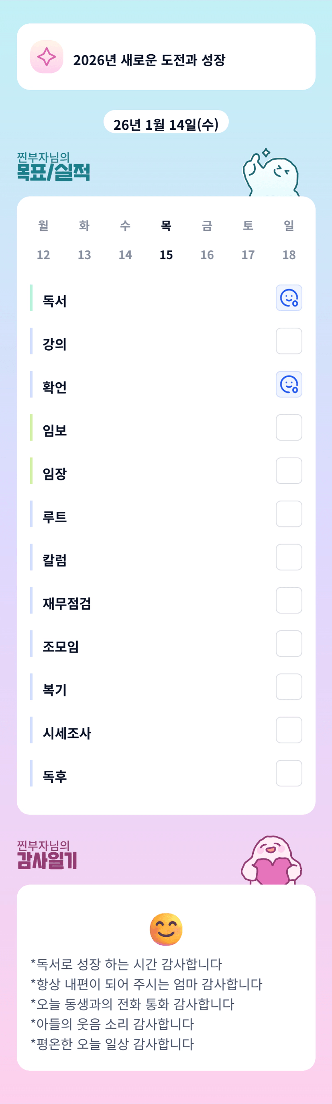Screen dimensions: 332x1104
Task: Tick the 임장 checkbox
Action: [289, 470]
